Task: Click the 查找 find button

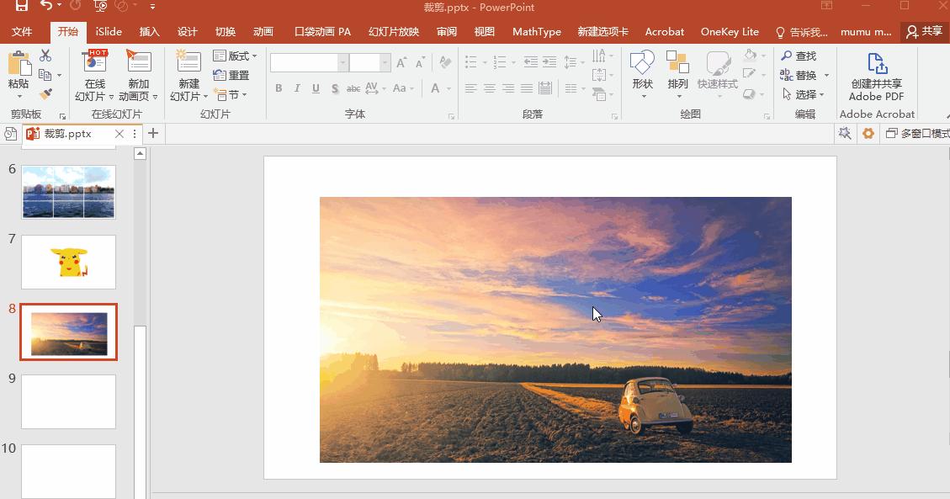Action: tap(799, 56)
